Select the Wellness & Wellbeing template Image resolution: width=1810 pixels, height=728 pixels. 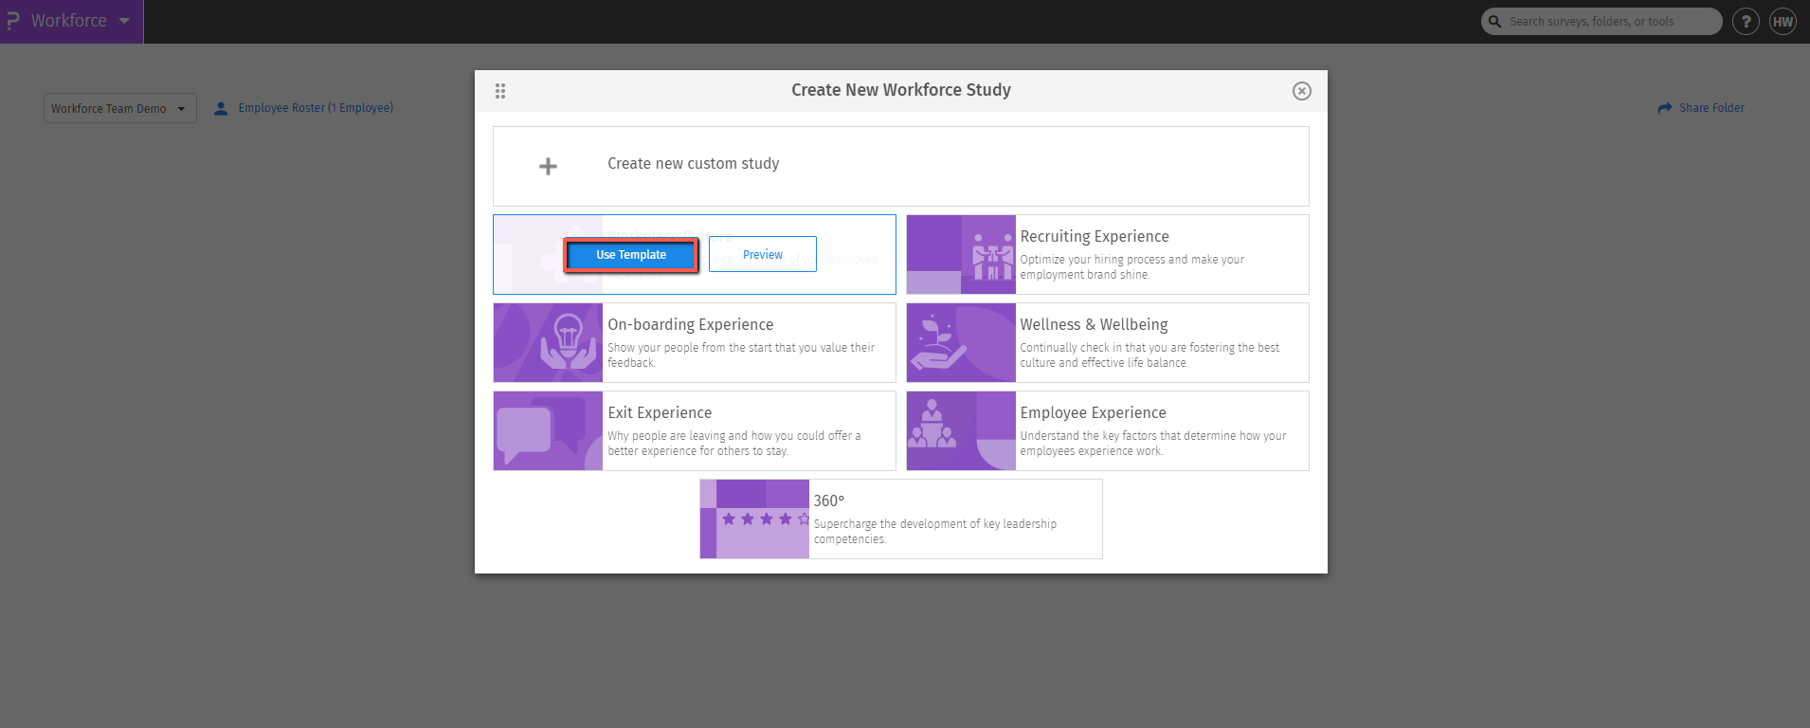tap(1108, 342)
